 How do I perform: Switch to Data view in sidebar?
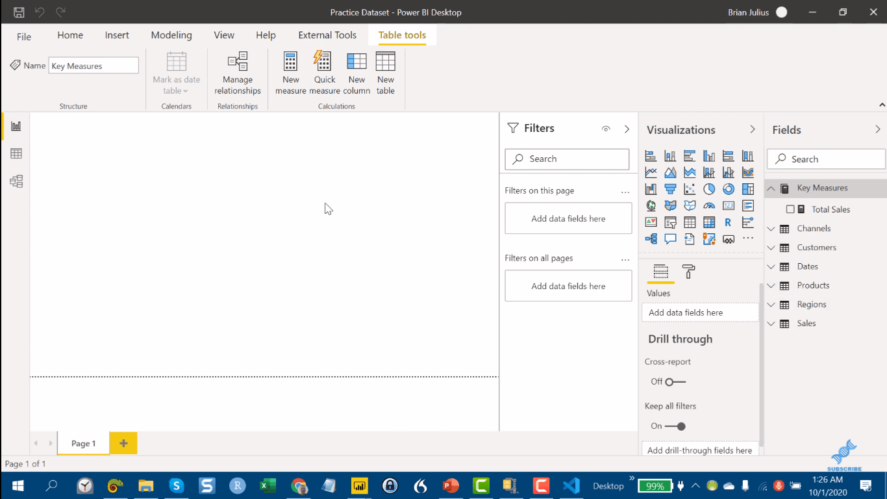(16, 153)
